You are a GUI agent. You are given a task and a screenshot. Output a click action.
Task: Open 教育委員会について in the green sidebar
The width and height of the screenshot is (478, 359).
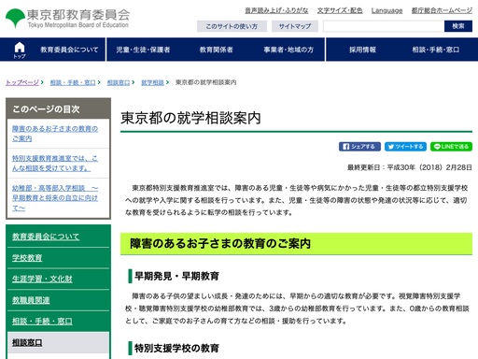click(x=46, y=237)
